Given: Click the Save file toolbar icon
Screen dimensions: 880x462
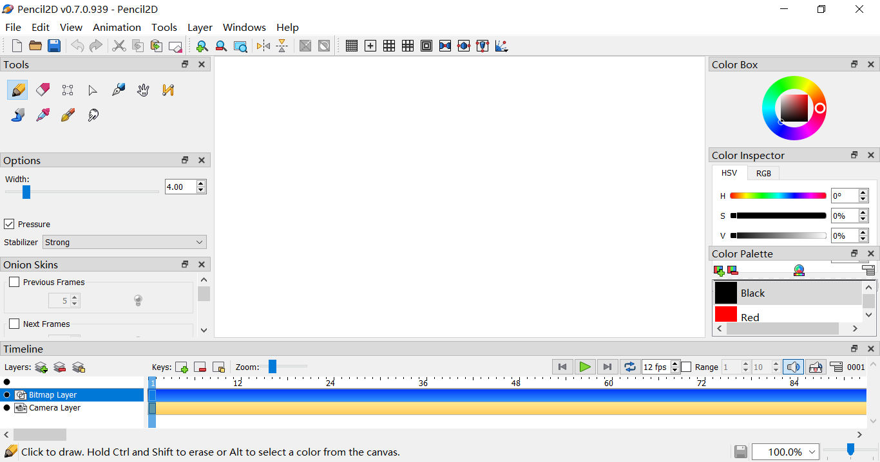Looking at the screenshot, I should pos(54,46).
